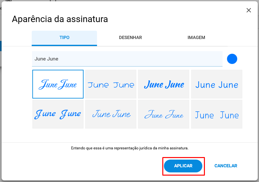Click the June June name field
Image resolution: width=259 pixels, height=182 pixels.
click(127, 59)
